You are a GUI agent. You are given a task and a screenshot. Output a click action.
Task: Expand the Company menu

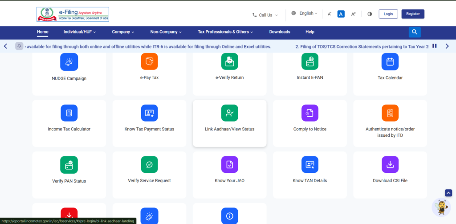[x=123, y=32]
